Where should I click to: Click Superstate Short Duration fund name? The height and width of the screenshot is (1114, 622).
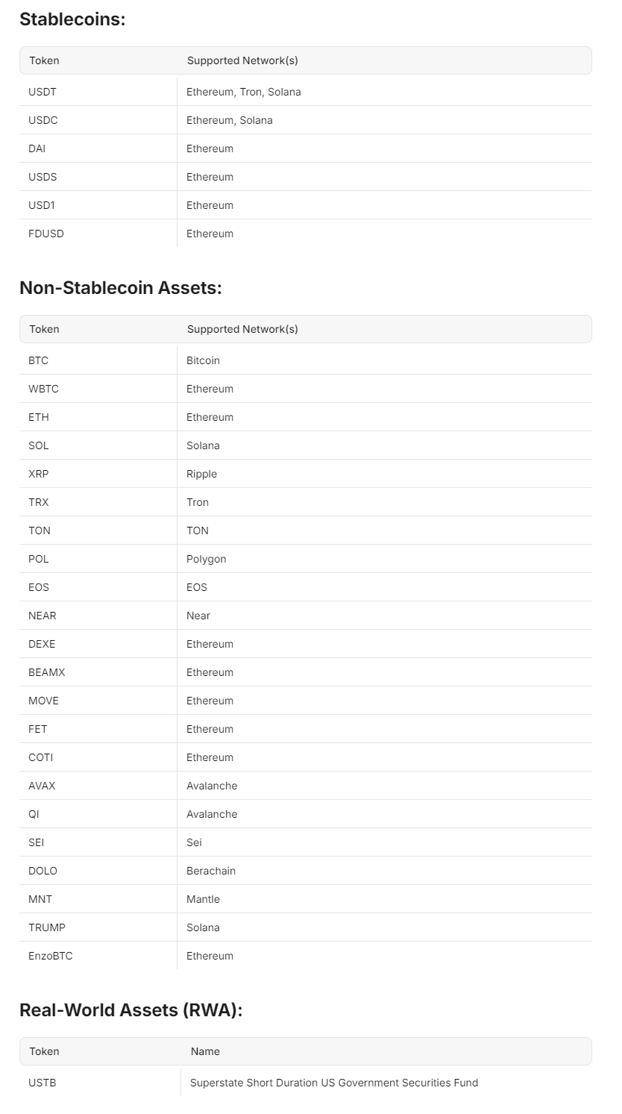pos(334,1083)
